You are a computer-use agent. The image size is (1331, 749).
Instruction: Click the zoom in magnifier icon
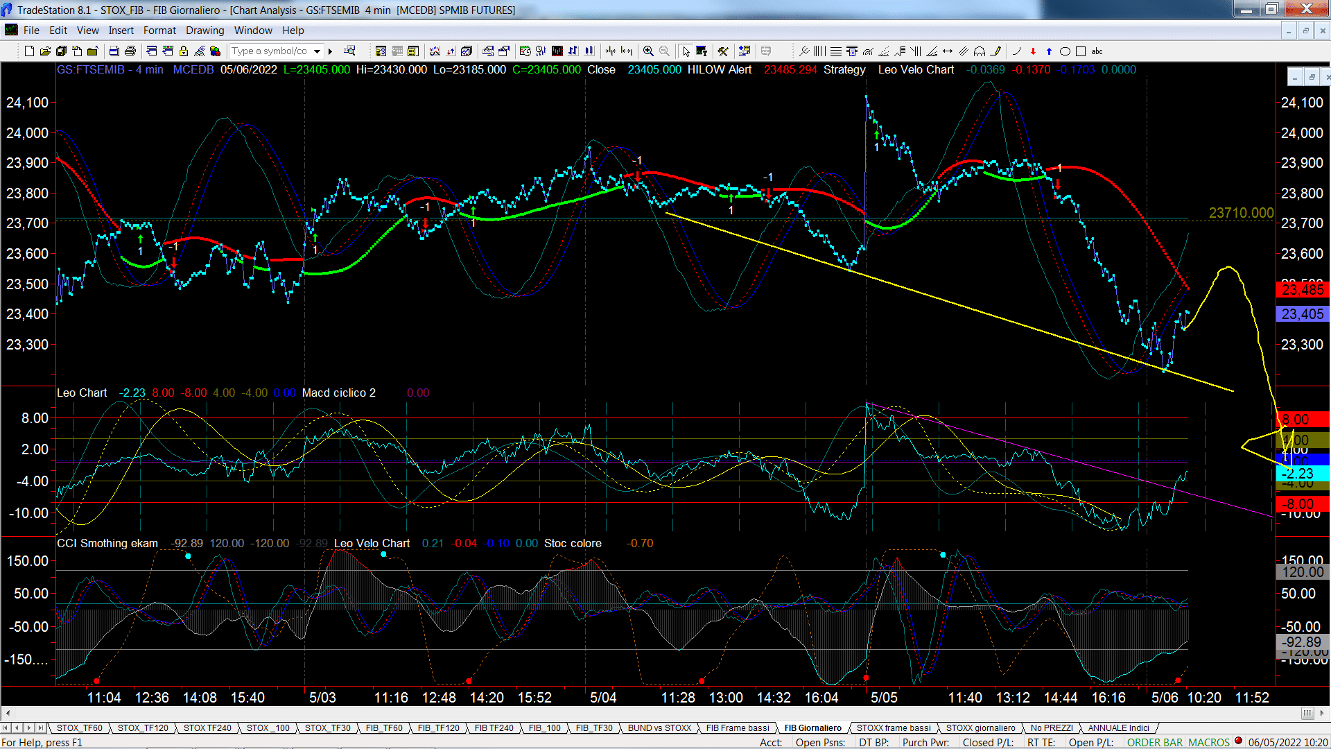[648, 51]
